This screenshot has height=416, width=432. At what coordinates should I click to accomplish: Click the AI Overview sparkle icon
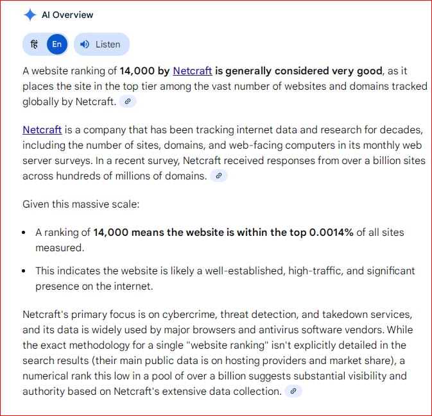pyautogui.click(x=30, y=15)
